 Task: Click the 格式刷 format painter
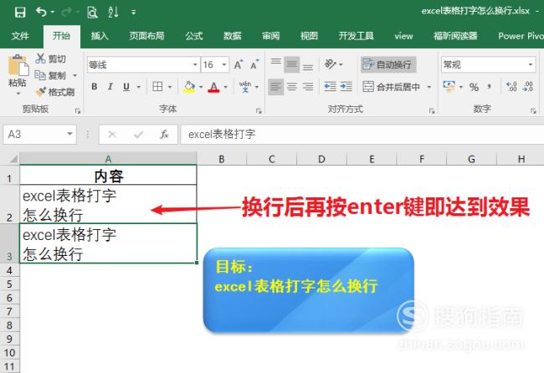(x=54, y=92)
